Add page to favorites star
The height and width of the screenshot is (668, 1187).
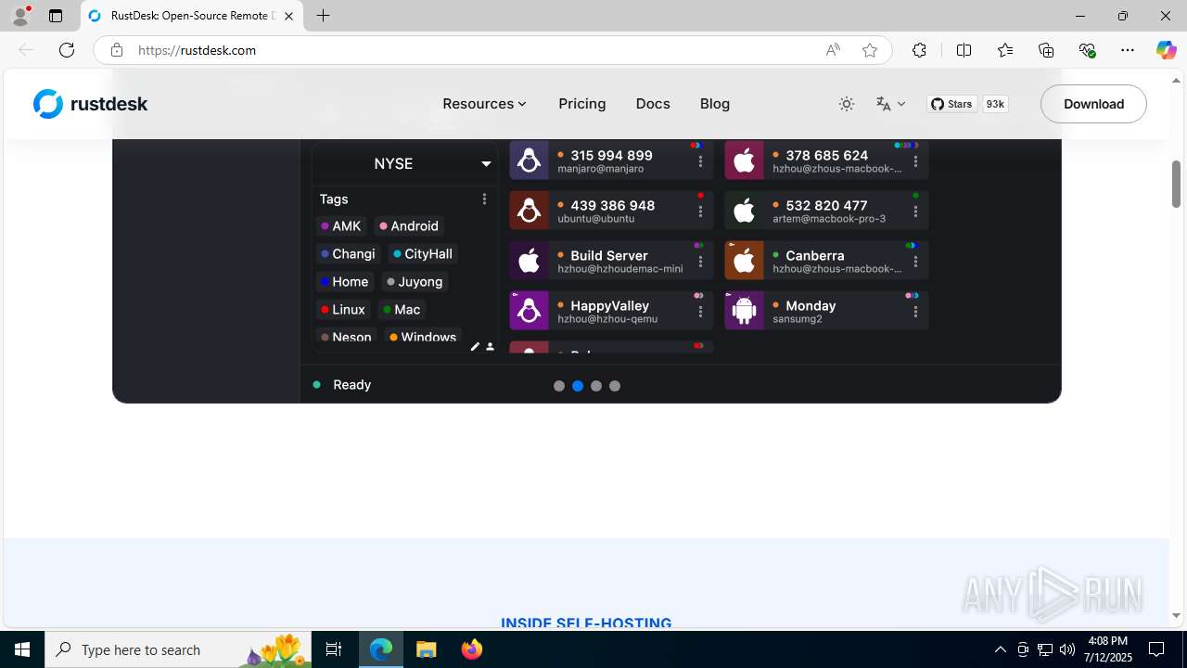870,50
